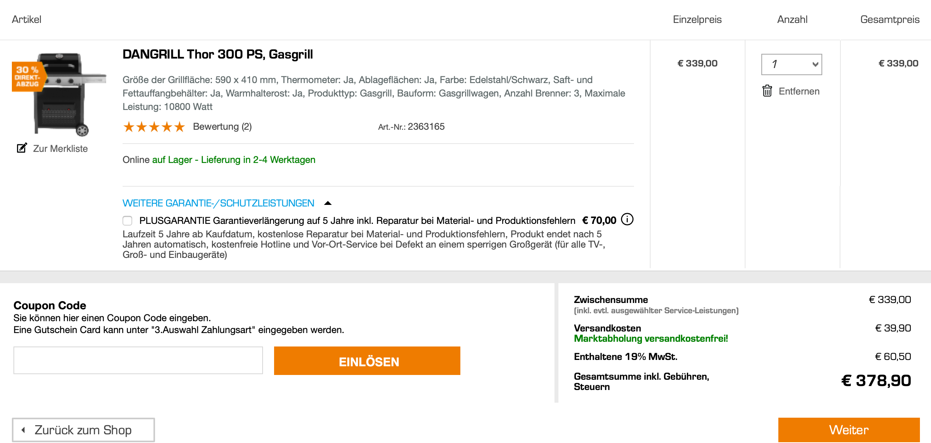
Task: Continue checkout with the Weiter button
Action: (848, 430)
